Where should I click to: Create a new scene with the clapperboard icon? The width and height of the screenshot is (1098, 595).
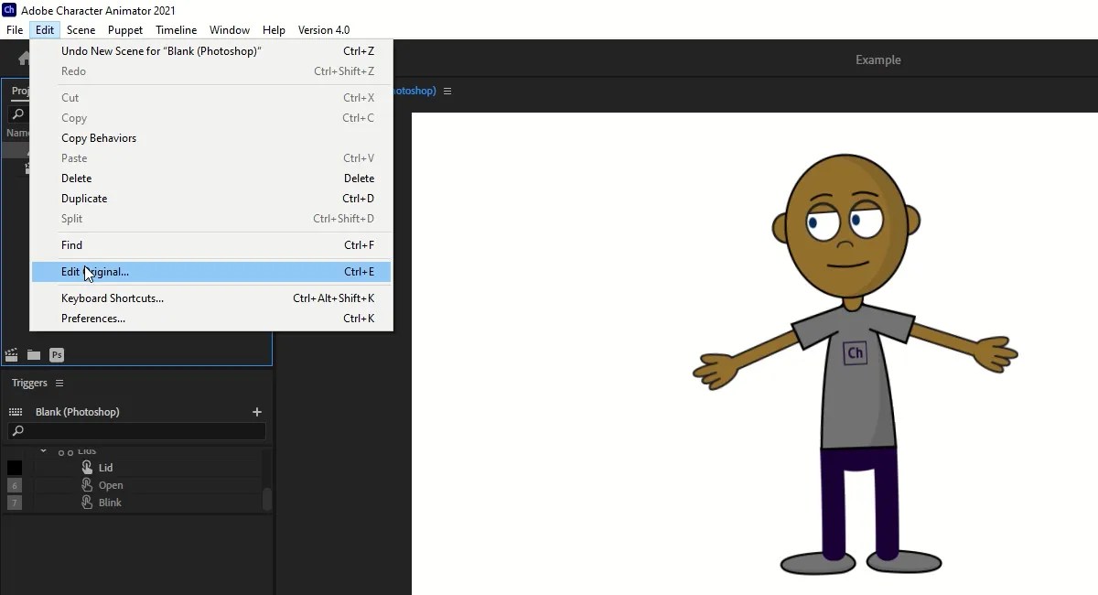(12, 354)
